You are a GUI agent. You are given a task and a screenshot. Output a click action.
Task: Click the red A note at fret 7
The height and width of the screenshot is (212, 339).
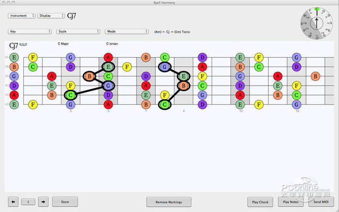coord(146,86)
